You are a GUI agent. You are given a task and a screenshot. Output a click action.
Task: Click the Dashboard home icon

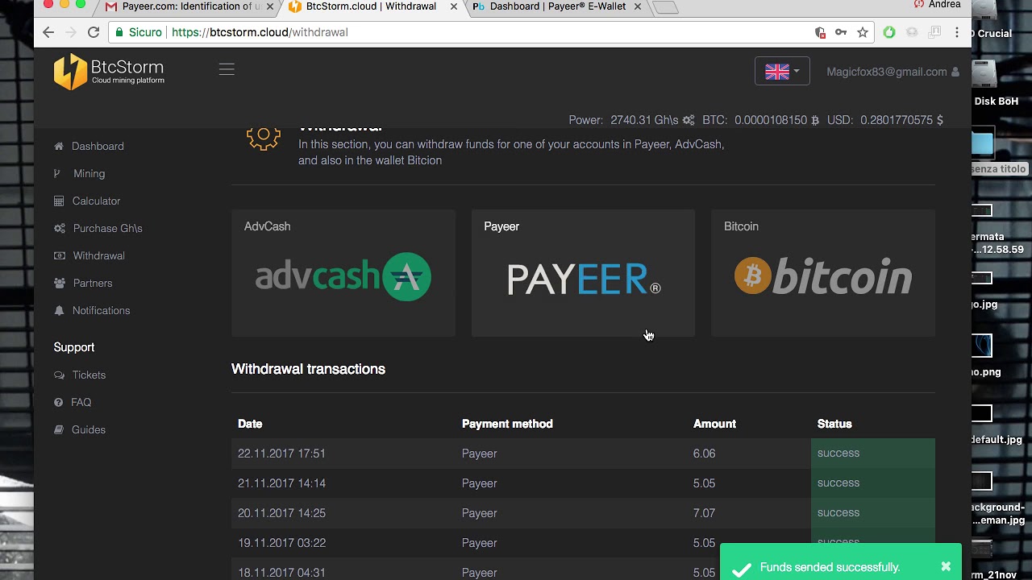[59, 146]
